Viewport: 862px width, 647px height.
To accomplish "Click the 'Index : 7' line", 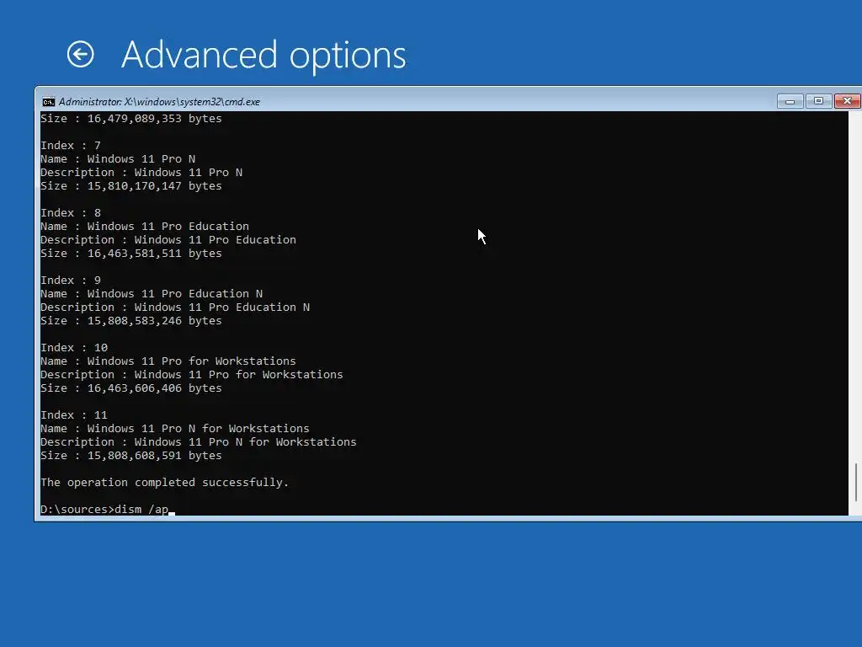I will coord(71,145).
